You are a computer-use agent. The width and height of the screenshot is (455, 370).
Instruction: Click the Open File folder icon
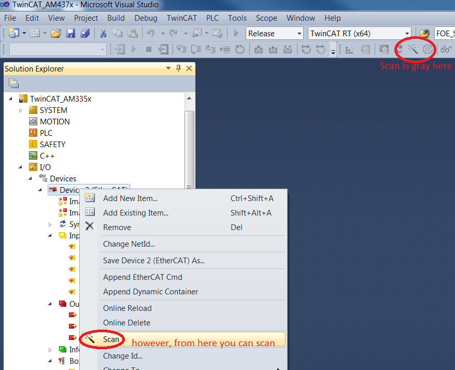56,33
